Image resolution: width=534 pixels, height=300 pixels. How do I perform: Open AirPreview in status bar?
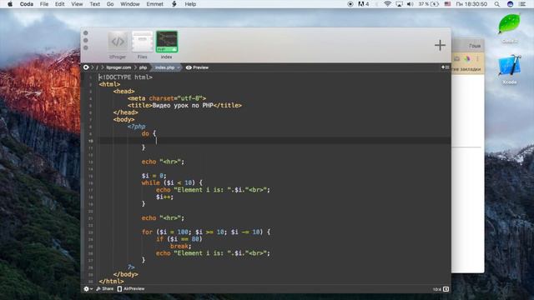point(131,289)
